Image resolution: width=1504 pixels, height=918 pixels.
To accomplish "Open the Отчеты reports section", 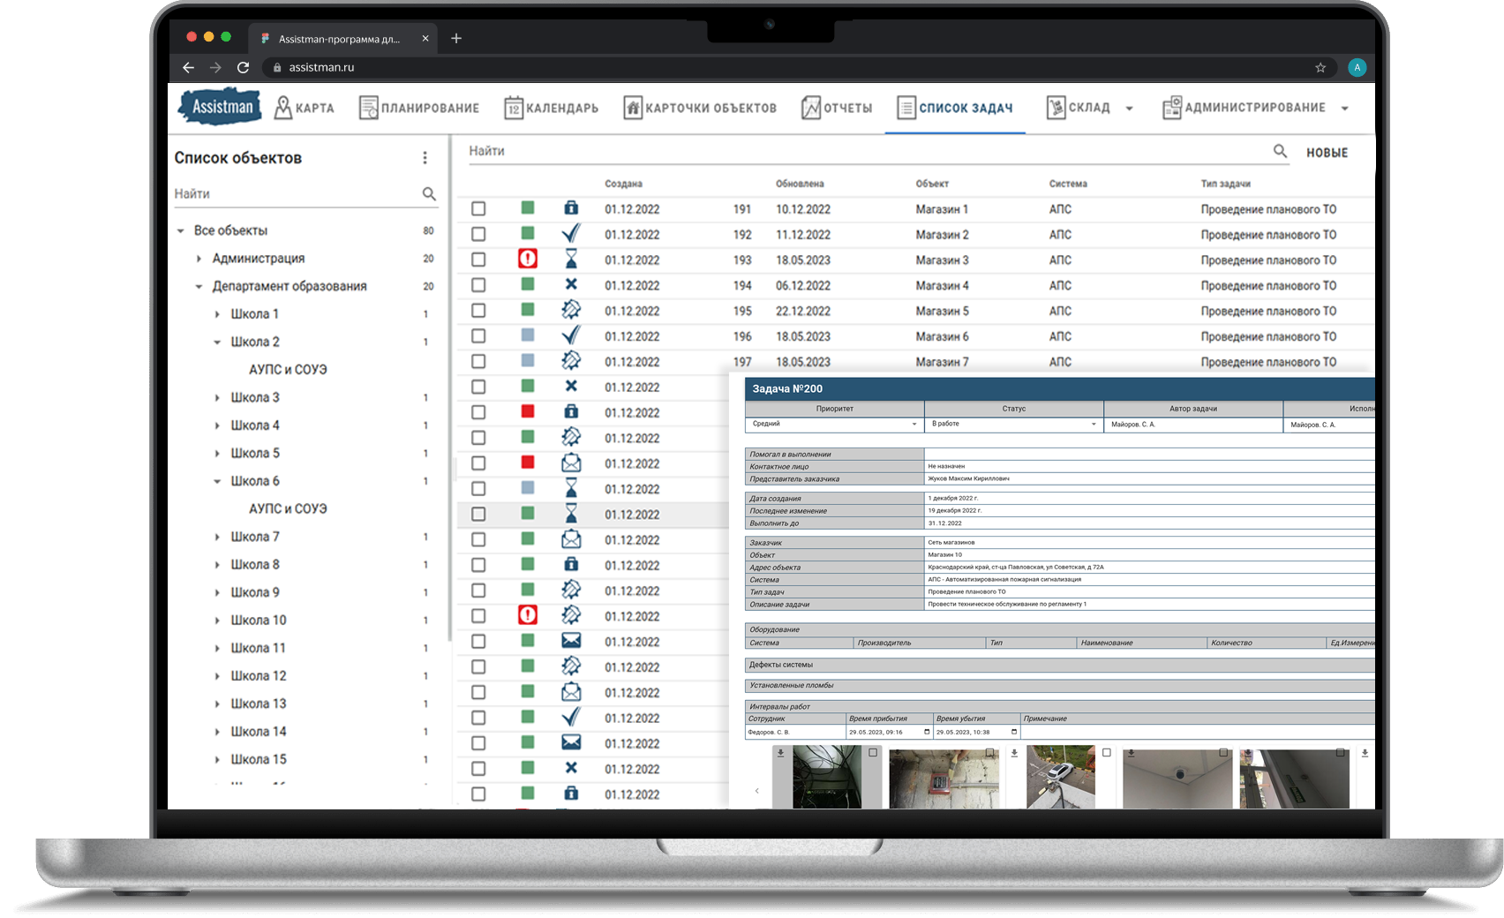I will tap(837, 108).
